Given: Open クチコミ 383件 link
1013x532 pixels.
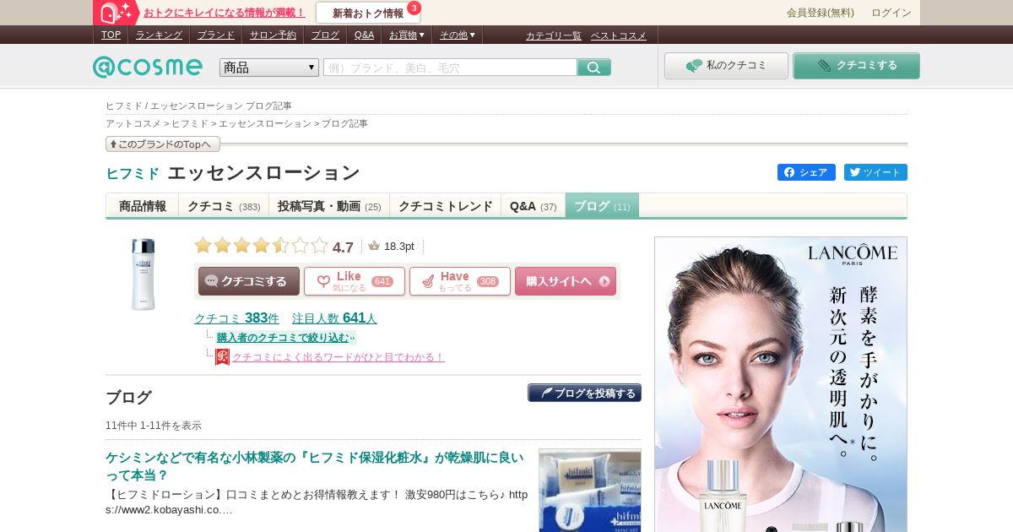Looking at the screenshot, I should 236,318.
